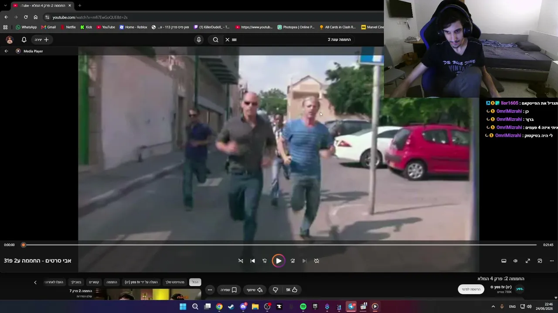Go back from the Media Player view
This screenshot has height=313, width=558.
(6, 51)
